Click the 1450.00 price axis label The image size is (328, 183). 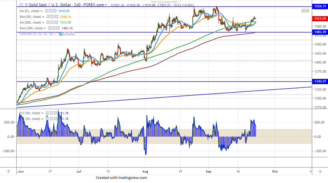(320, 45)
